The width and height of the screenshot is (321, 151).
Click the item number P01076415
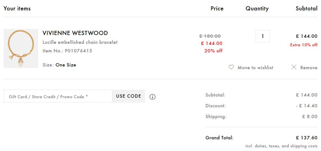pos(78,51)
